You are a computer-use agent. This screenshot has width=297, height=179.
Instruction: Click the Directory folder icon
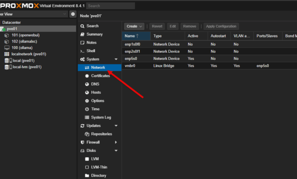click(87, 176)
